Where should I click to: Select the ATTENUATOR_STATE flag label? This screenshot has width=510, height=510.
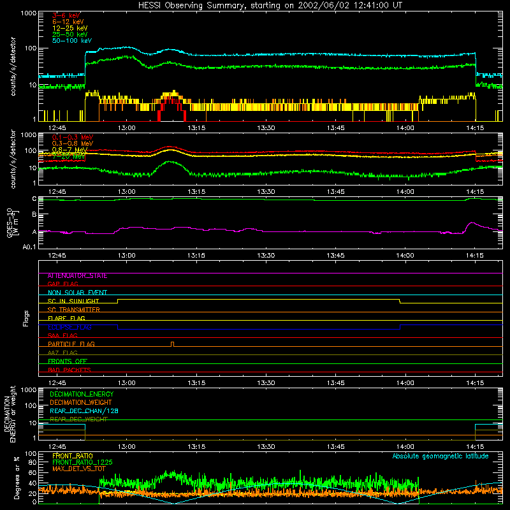tap(77, 276)
